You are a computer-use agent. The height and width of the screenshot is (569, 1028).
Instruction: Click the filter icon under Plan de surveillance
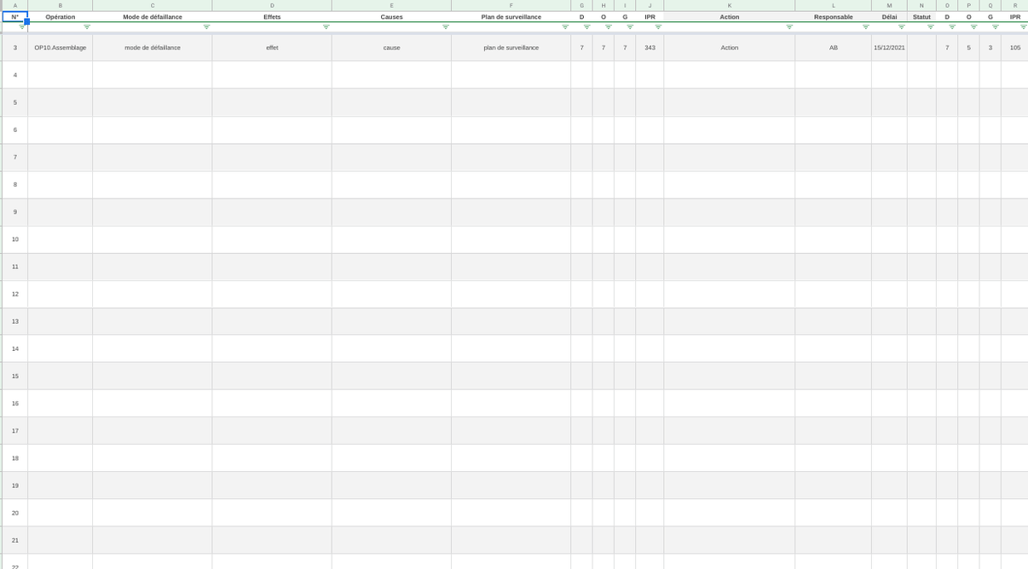click(x=564, y=26)
